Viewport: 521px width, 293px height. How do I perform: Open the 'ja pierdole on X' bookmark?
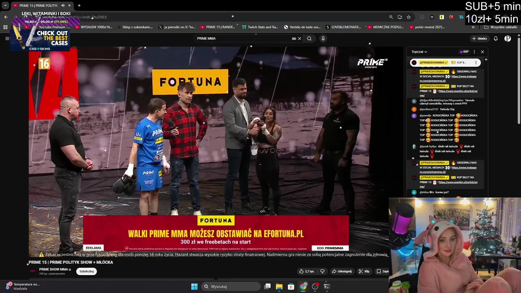point(177,27)
